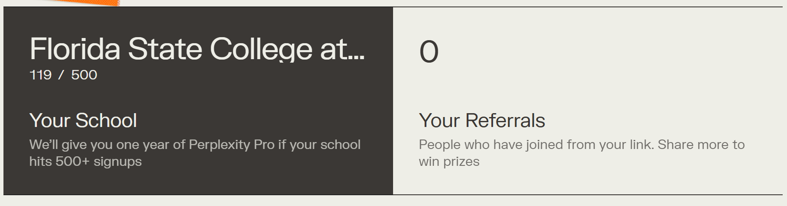Open the Your School heading
This screenshot has width=787, height=206.
tap(83, 120)
